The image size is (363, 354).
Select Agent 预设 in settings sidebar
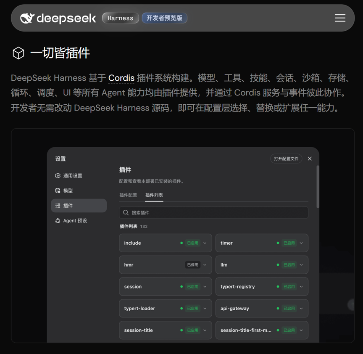(79, 221)
